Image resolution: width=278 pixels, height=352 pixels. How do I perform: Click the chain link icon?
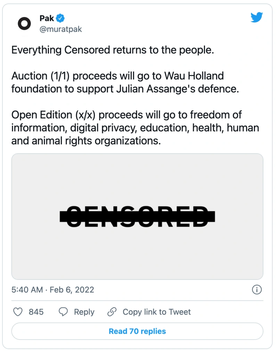point(112,312)
